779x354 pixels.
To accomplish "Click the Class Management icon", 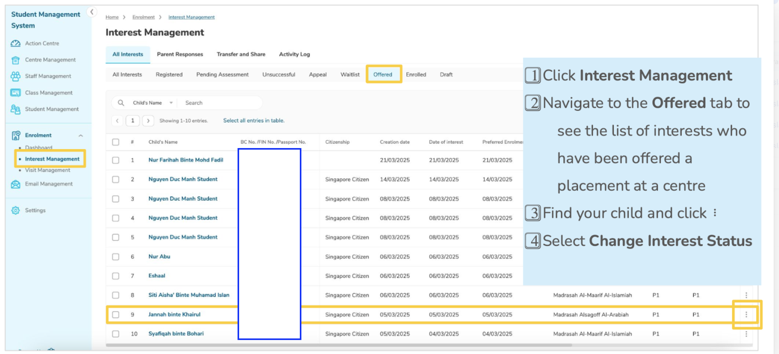I will (x=15, y=93).
